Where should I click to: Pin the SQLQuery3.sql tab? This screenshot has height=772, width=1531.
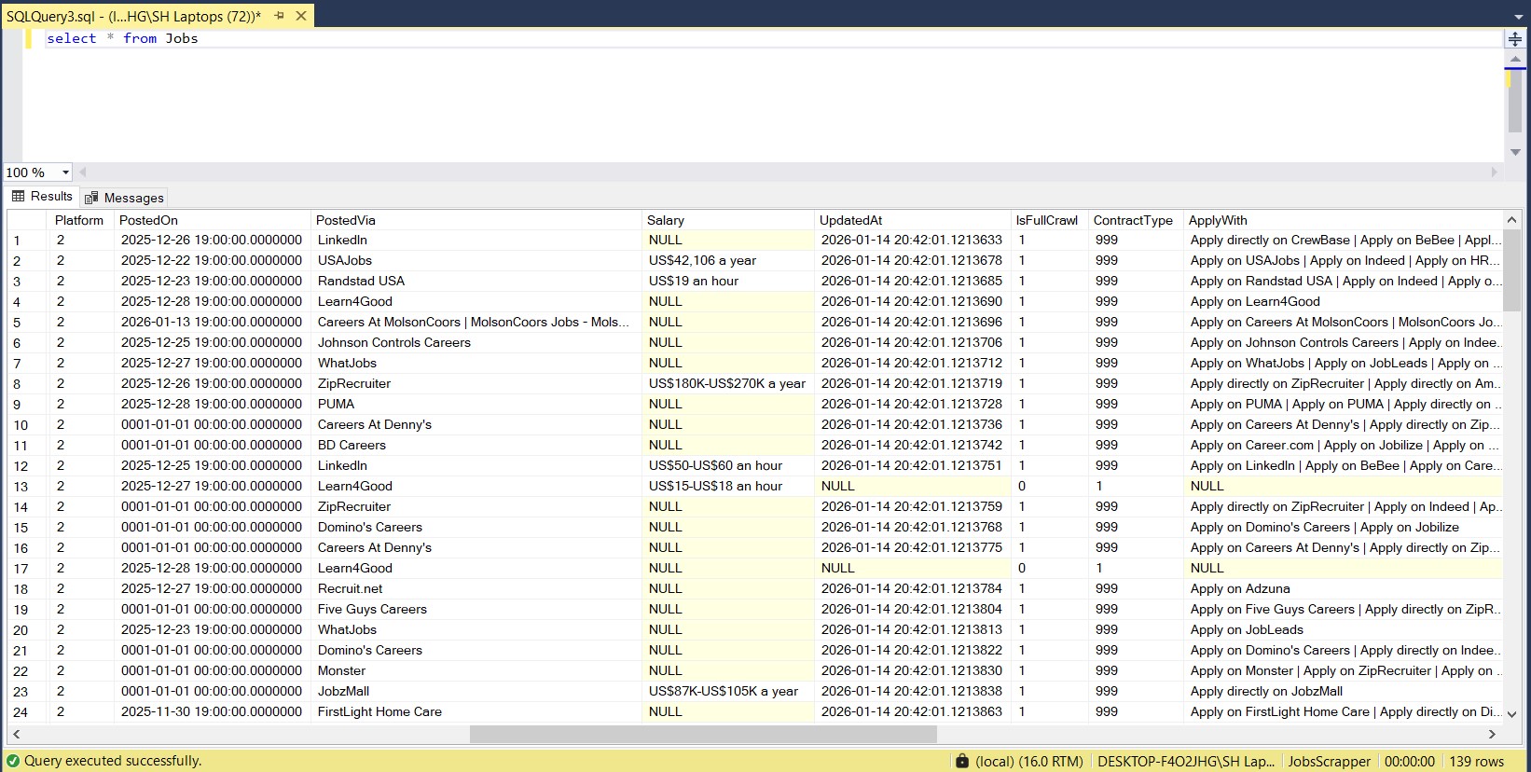279,16
